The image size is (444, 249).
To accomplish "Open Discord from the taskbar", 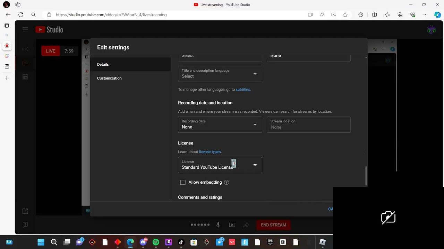I will [x=143, y=242].
